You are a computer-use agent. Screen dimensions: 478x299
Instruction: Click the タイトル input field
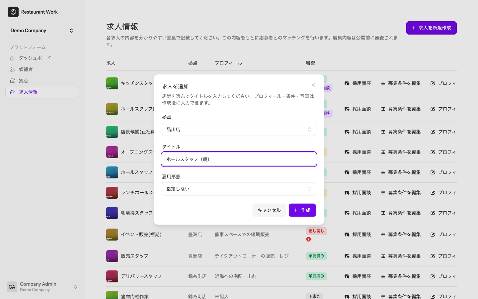(x=239, y=159)
